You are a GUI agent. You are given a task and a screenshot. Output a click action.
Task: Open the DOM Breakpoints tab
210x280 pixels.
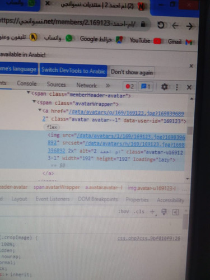[x=98, y=199]
